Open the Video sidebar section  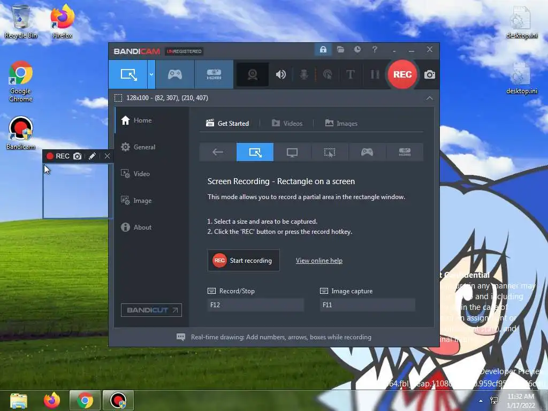coord(151,174)
